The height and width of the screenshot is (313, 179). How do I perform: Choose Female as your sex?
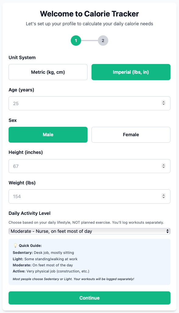tap(131, 134)
